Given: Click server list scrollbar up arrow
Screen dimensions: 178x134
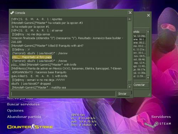Looking at the screenshot, I should tap(148, 32).
